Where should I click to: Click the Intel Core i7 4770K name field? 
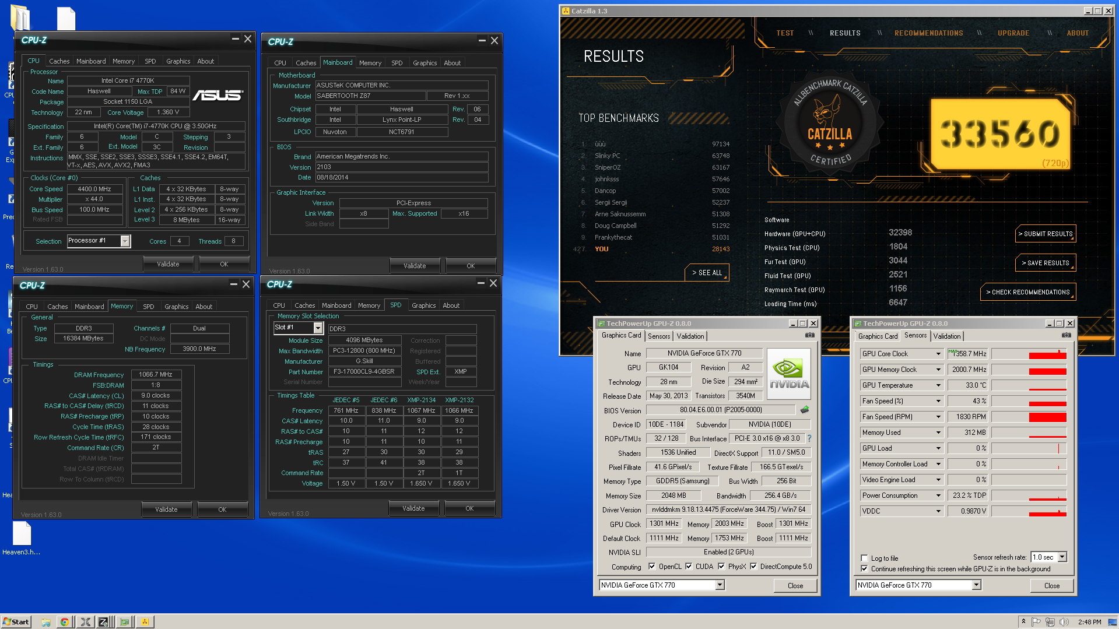[x=128, y=81]
